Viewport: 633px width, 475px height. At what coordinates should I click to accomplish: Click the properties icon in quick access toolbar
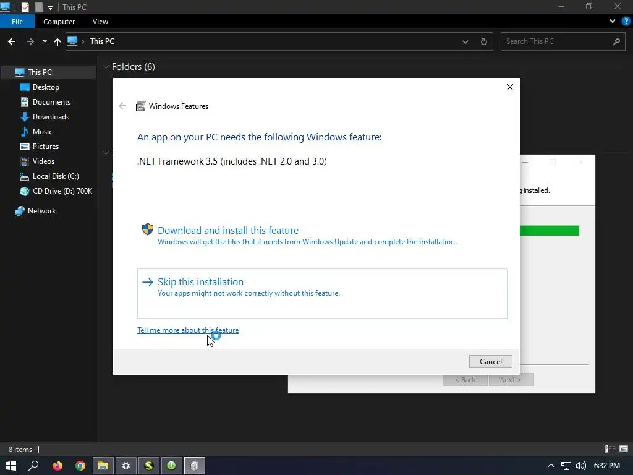pos(25,7)
